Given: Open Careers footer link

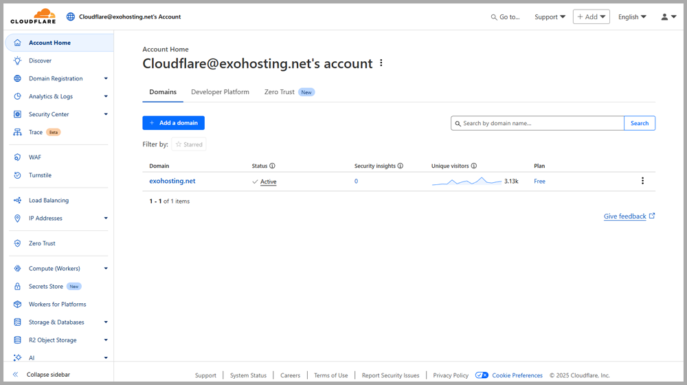Looking at the screenshot, I should pyautogui.click(x=290, y=375).
